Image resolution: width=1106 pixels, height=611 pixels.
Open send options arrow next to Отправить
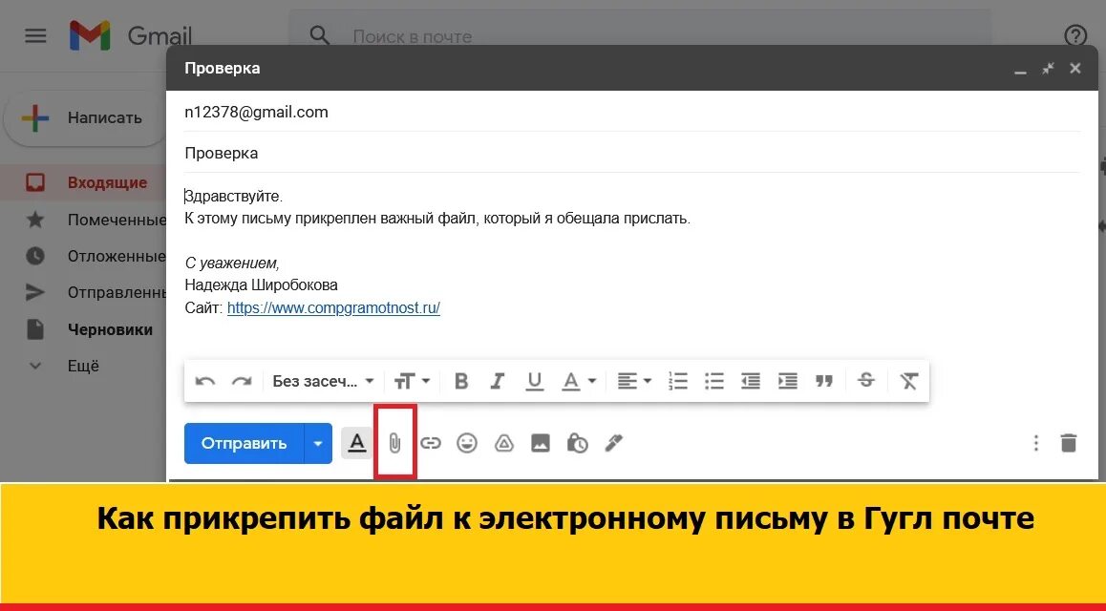(x=318, y=443)
